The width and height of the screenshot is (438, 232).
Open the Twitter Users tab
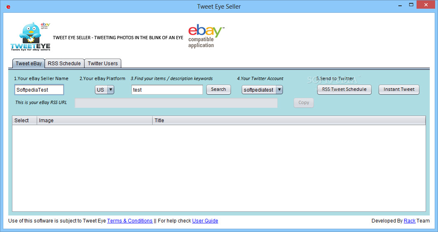pyautogui.click(x=103, y=64)
